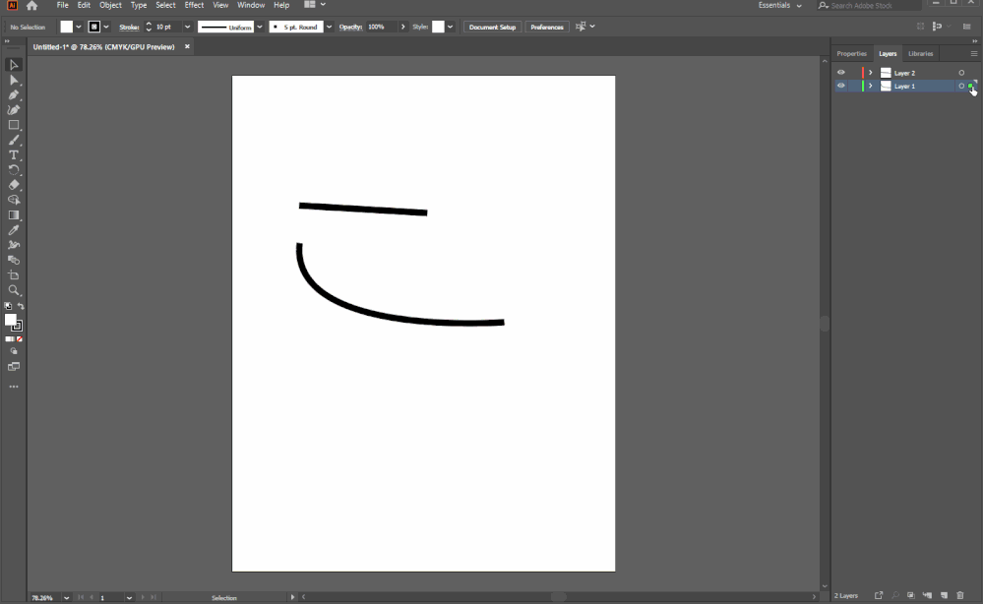Open the Layers panel menu

[974, 53]
